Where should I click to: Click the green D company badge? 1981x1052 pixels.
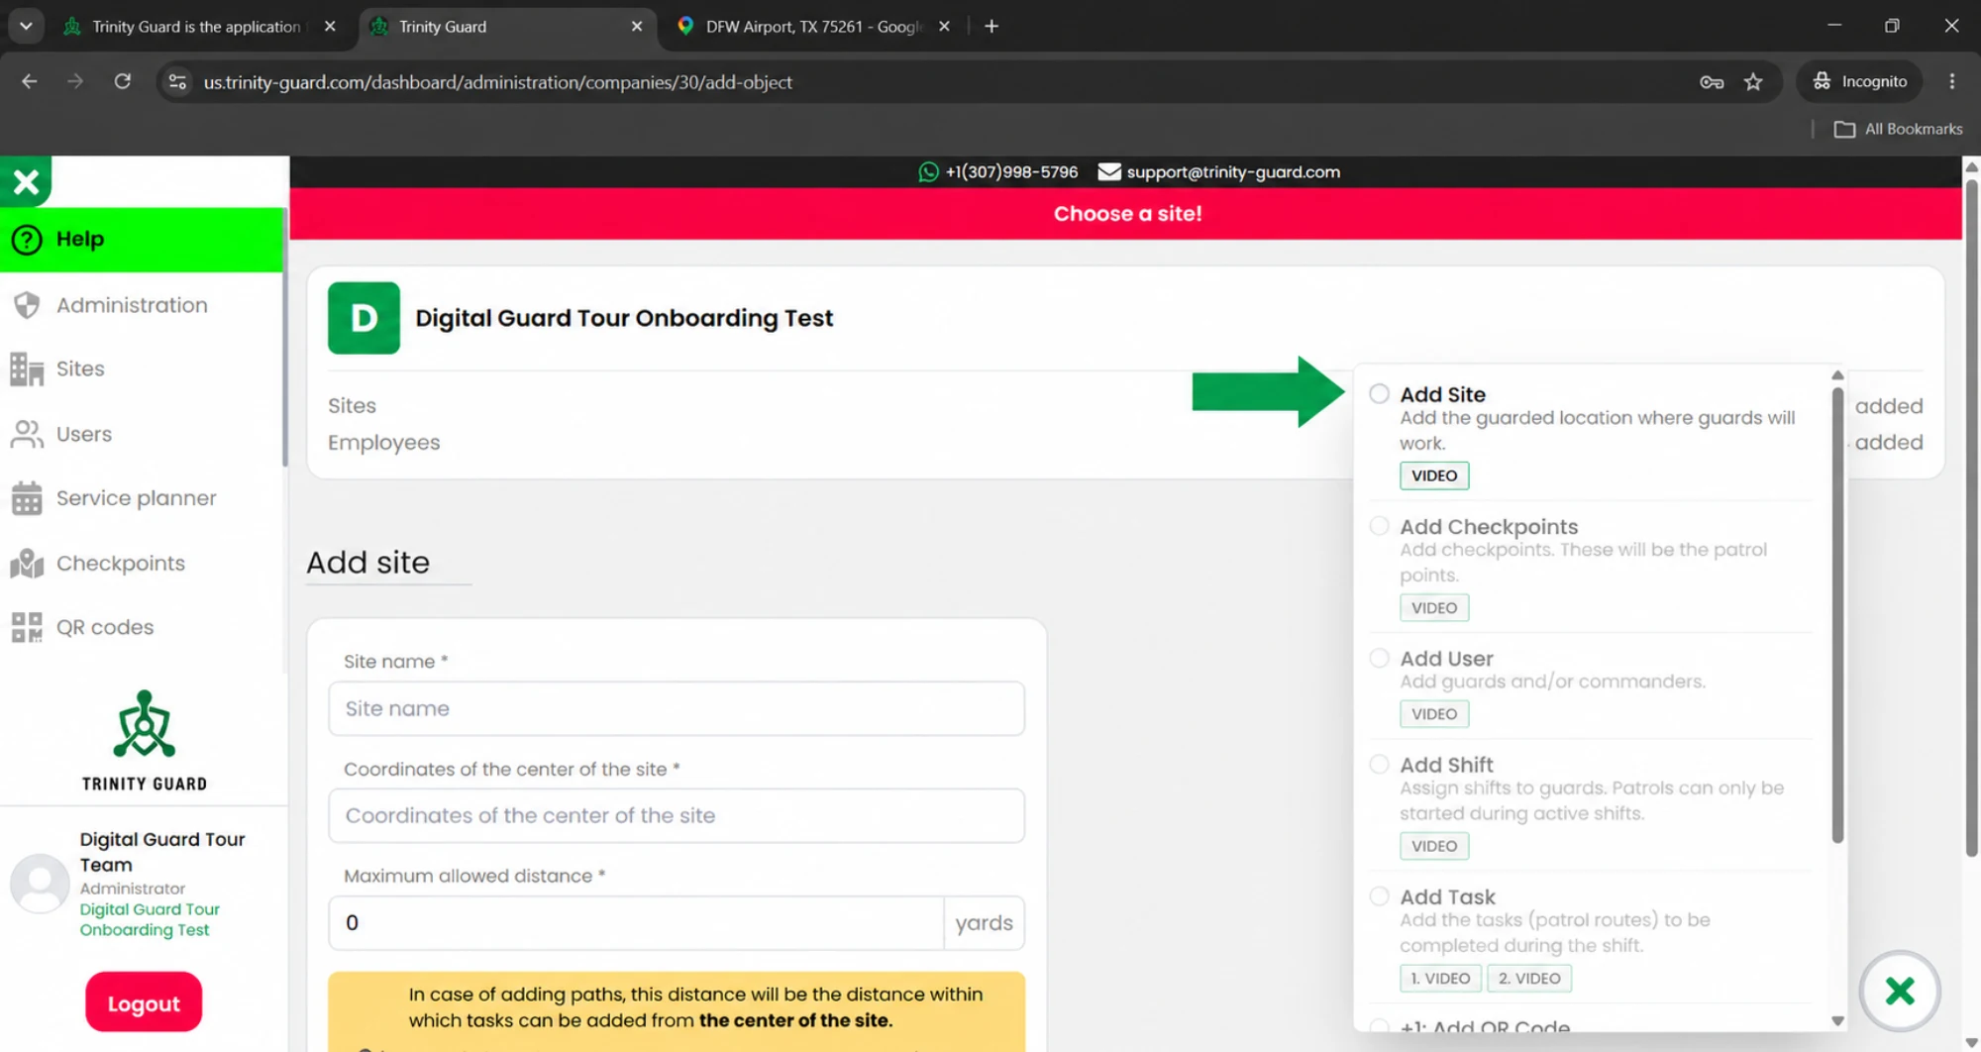click(364, 318)
